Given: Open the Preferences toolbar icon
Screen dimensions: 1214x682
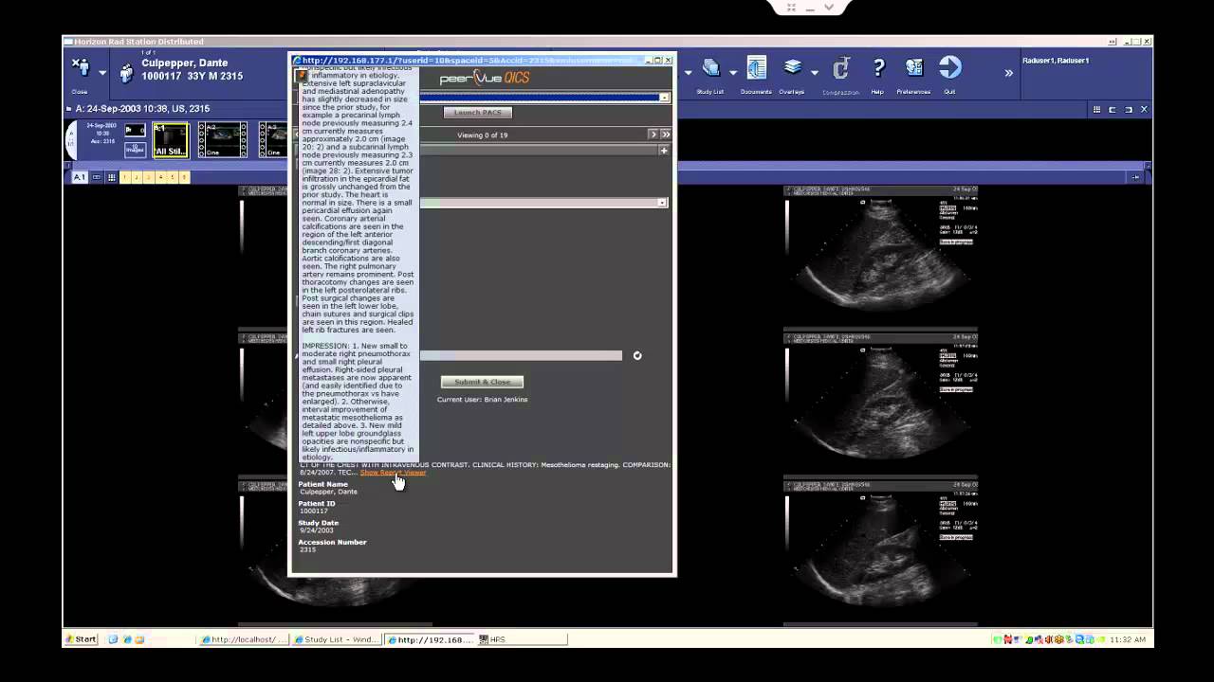Looking at the screenshot, I should (x=913, y=68).
